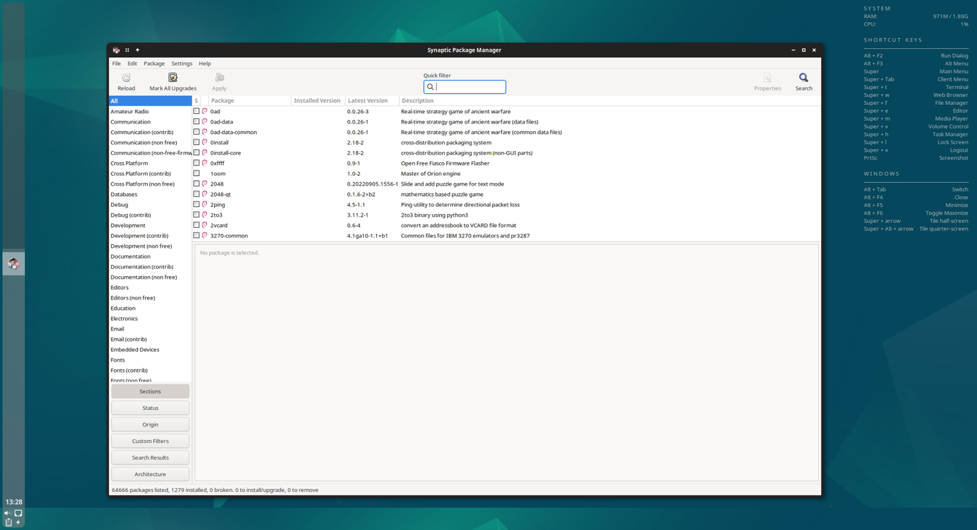Click the Debian swirl icon beside 3270-common
977x530 pixels.
pos(205,236)
